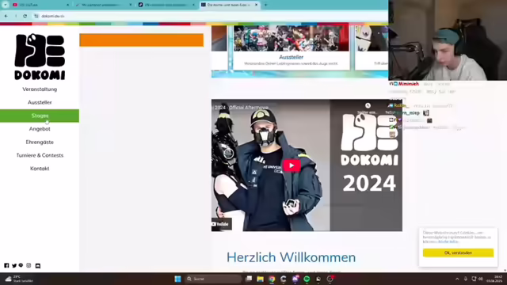Open the Aussteller sidebar menu item
The image size is (507, 285).
[x=40, y=102]
